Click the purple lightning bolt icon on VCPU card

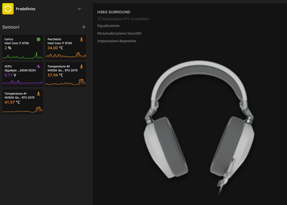[x=38, y=67]
